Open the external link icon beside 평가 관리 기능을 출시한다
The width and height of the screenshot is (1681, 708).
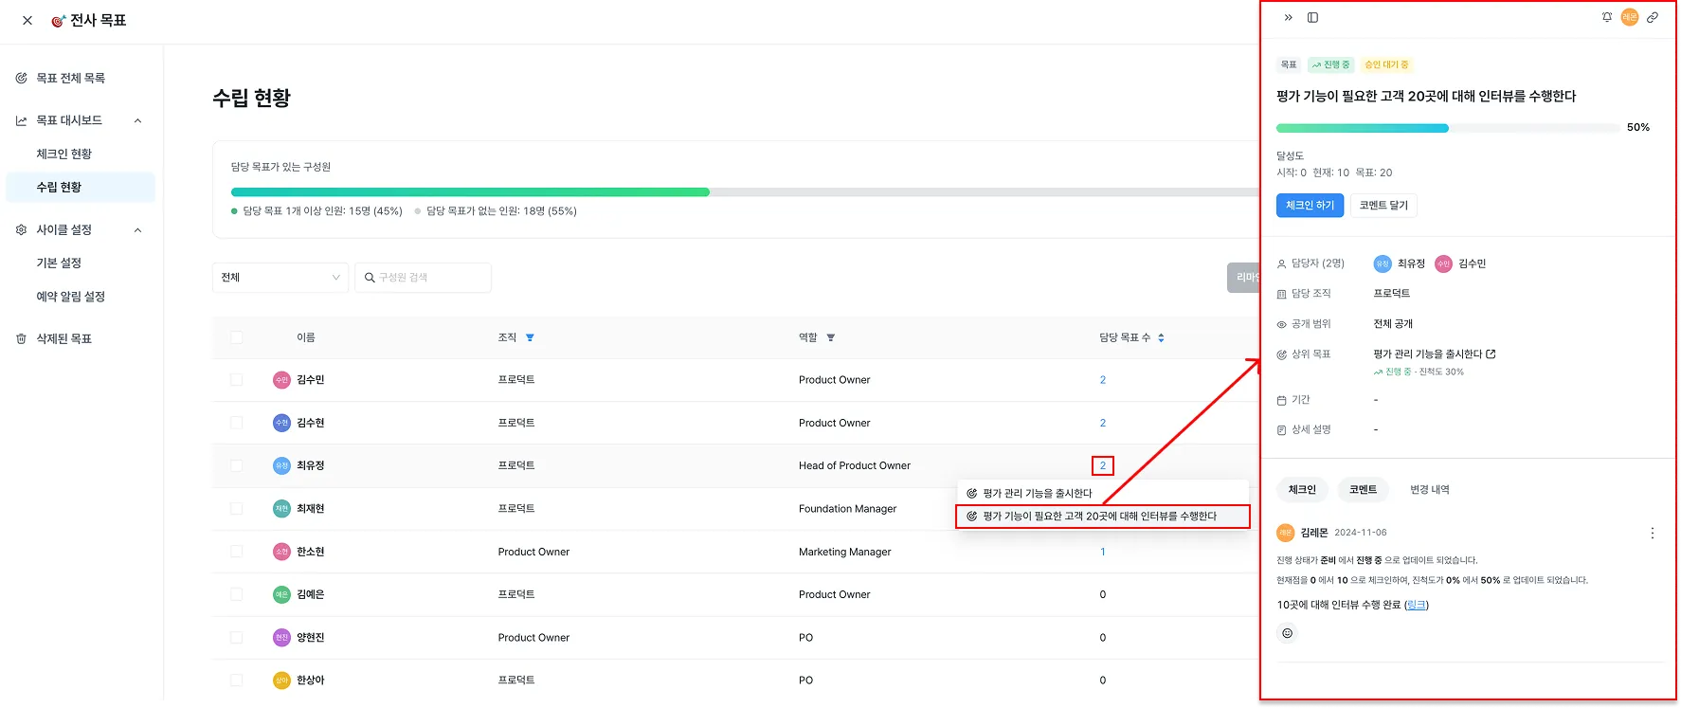[x=1491, y=354]
